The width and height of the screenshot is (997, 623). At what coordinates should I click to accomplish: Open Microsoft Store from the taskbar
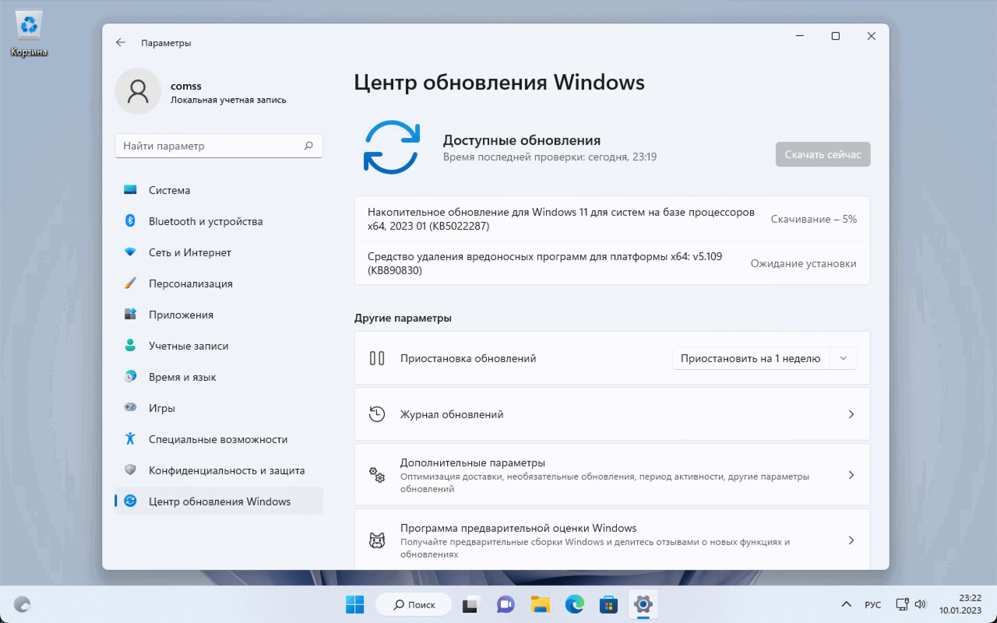[608, 604]
